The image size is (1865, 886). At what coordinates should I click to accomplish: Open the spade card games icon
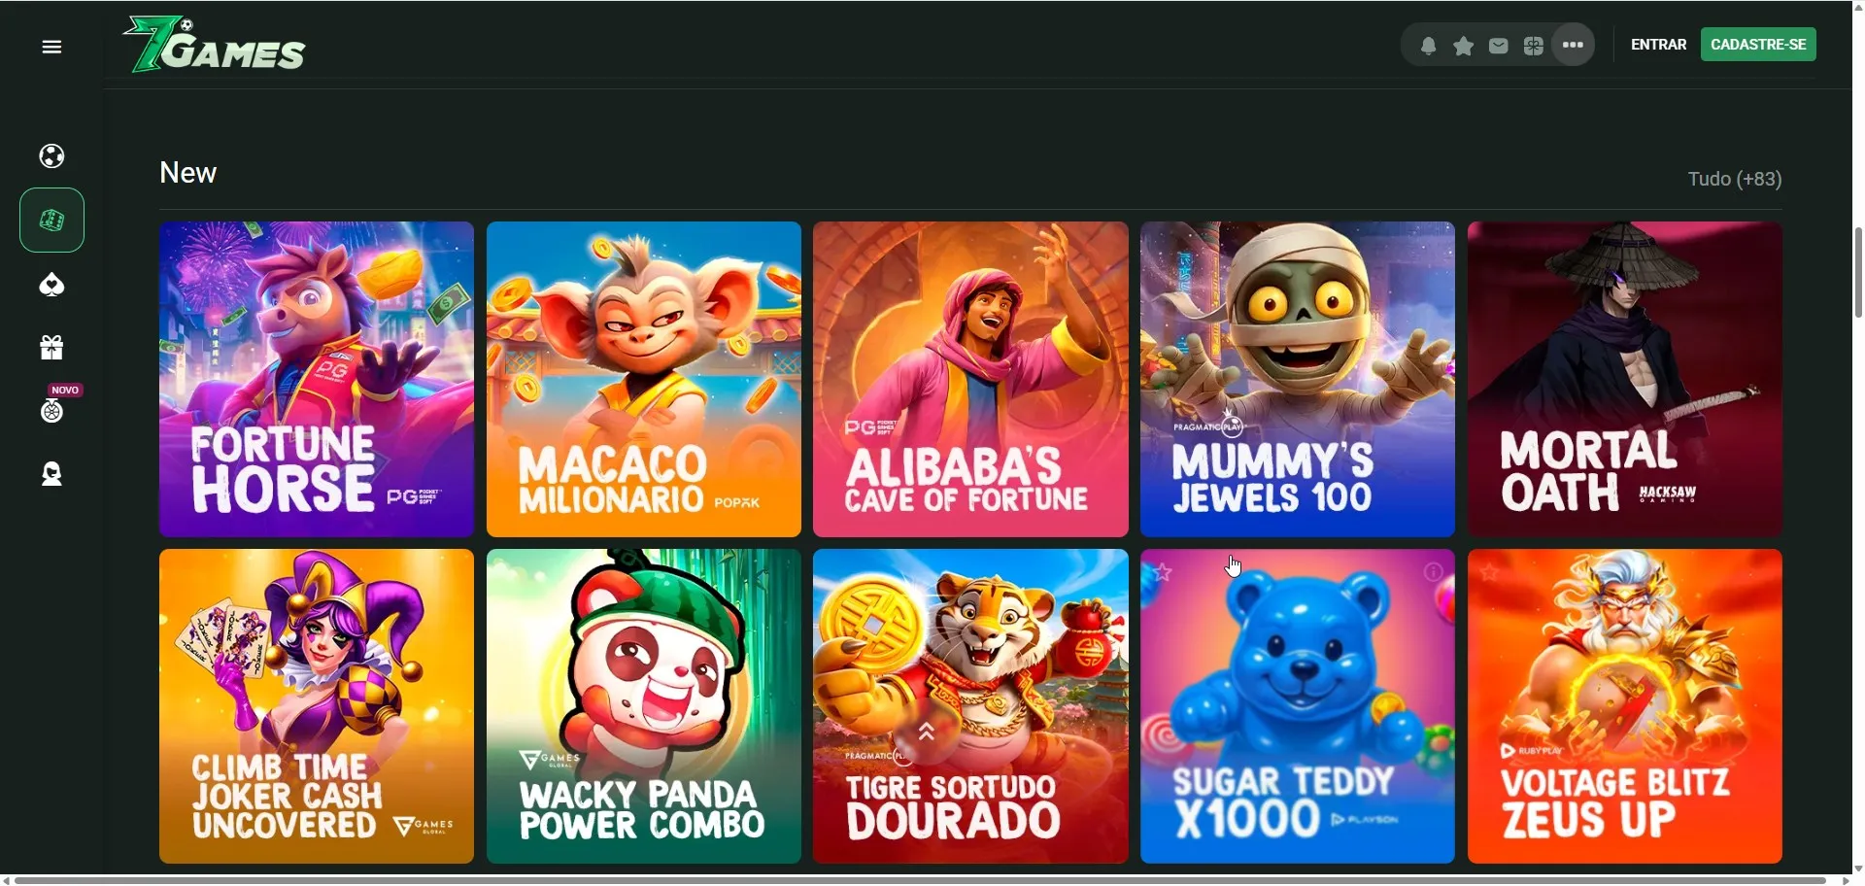pyautogui.click(x=51, y=285)
